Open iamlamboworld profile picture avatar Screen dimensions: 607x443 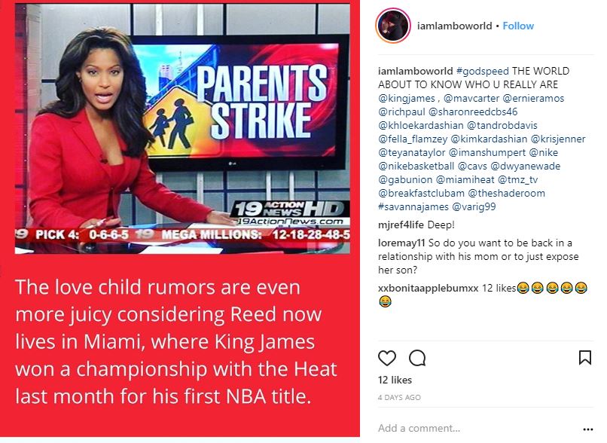[x=393, y=26]
